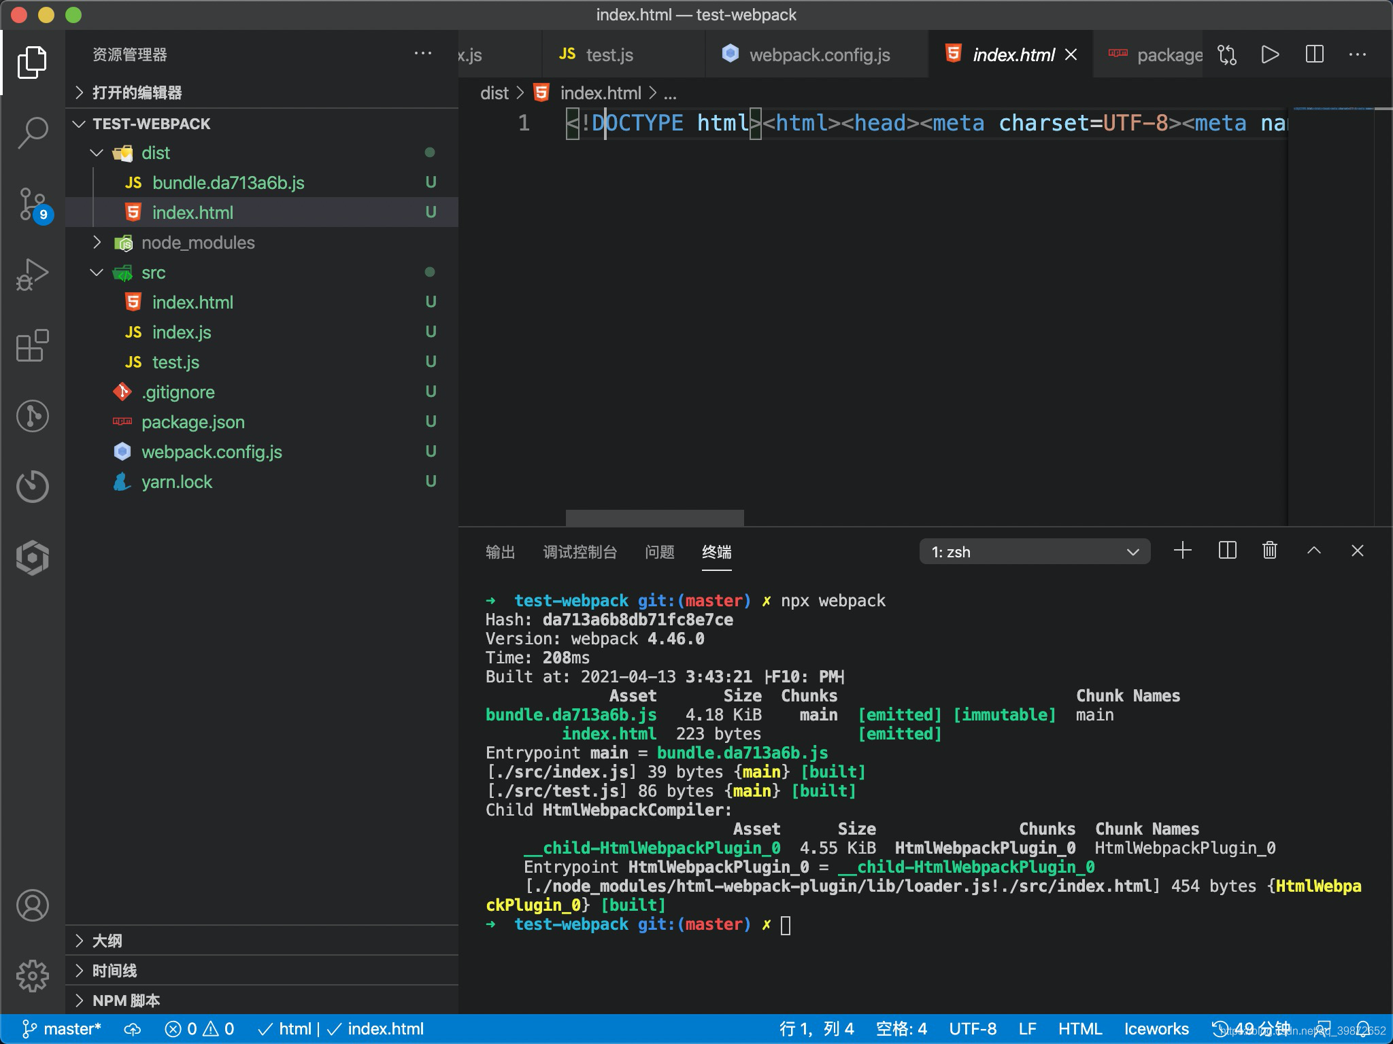
Task: Open index.js in src folder
Action: coord(262,332)
